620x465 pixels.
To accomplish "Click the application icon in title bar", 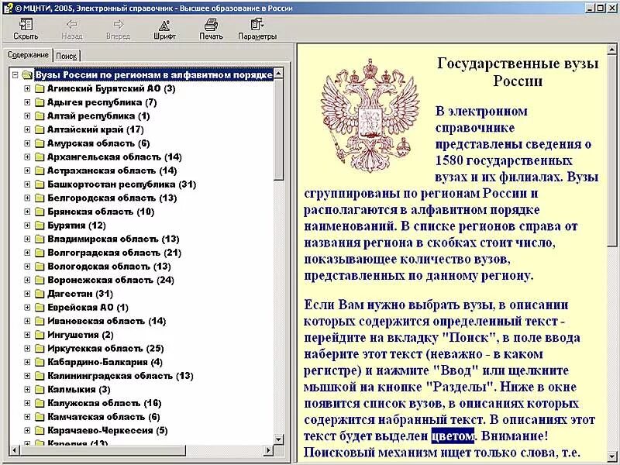I will (8, 8).
